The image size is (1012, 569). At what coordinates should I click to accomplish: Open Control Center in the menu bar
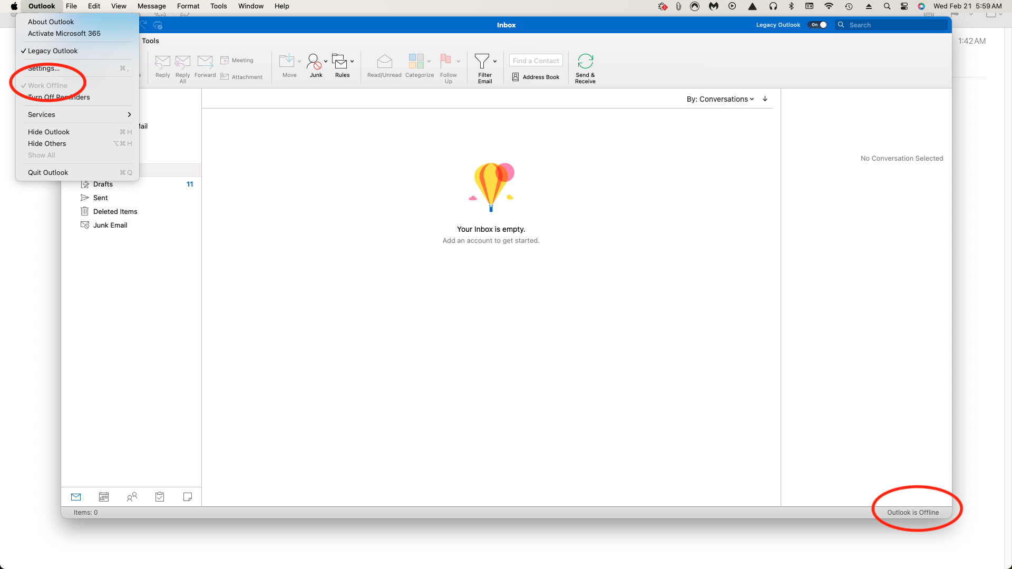coord(904,6)
